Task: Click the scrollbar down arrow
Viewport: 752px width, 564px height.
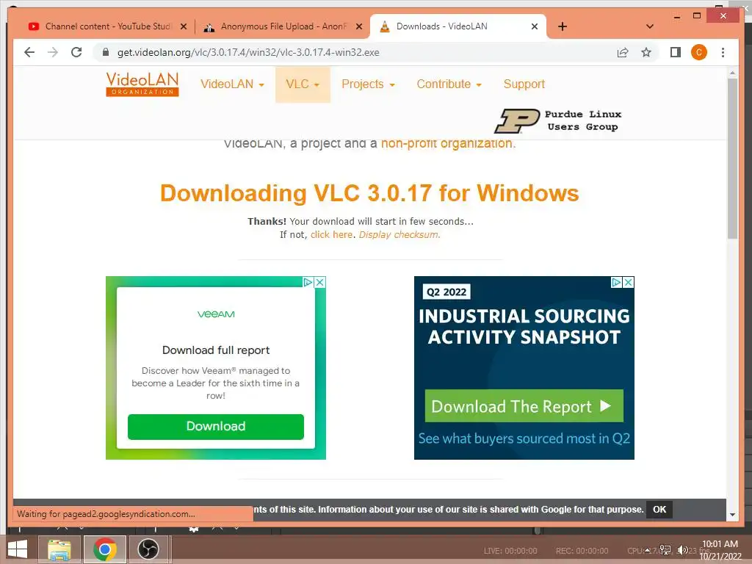Action: [x=732, y=515]
